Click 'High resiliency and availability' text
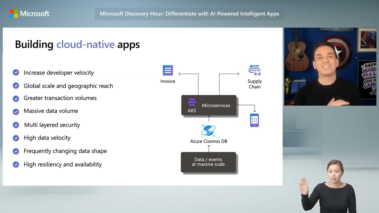379x213 pixels. (63, 164)
